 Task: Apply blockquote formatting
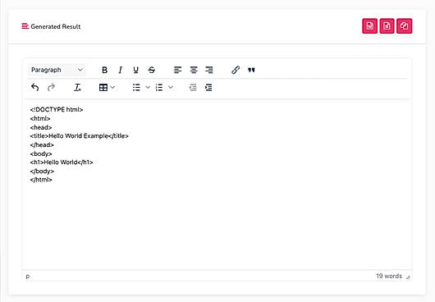click(251, 70)
